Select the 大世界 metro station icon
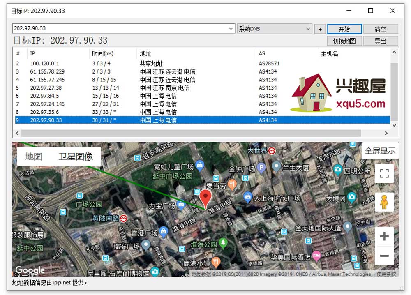Viewport: 411px width, 295px height. tap(272, 151)
